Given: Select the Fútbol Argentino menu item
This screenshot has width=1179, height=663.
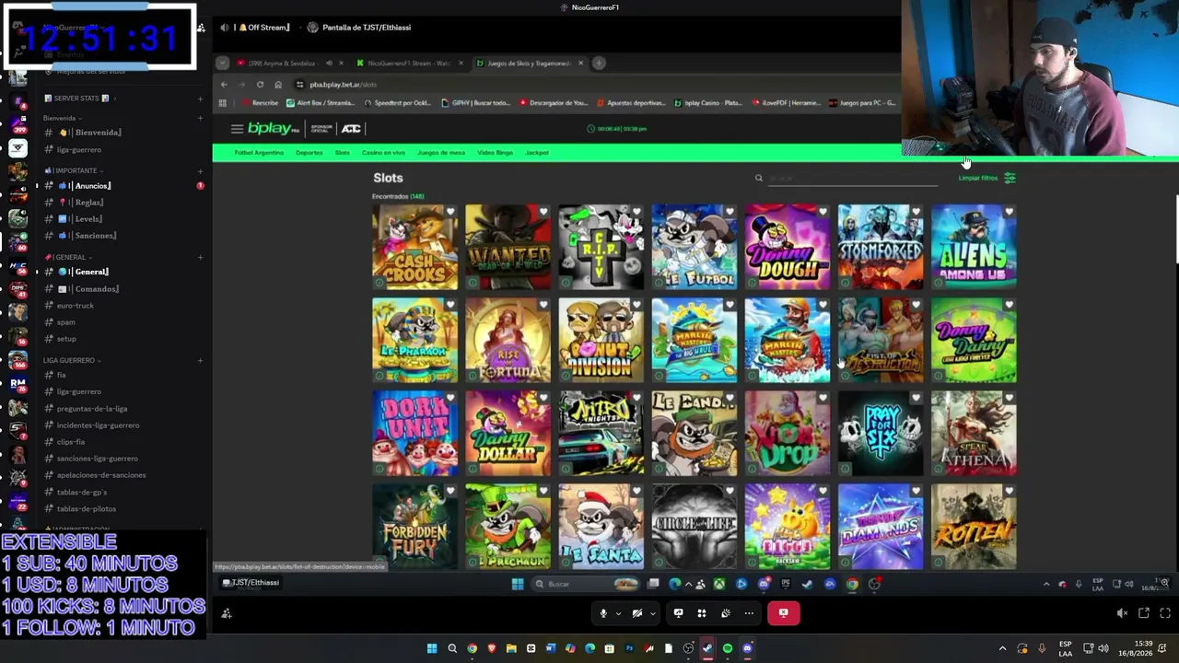Looking at the screenshot, I should 259,153.
